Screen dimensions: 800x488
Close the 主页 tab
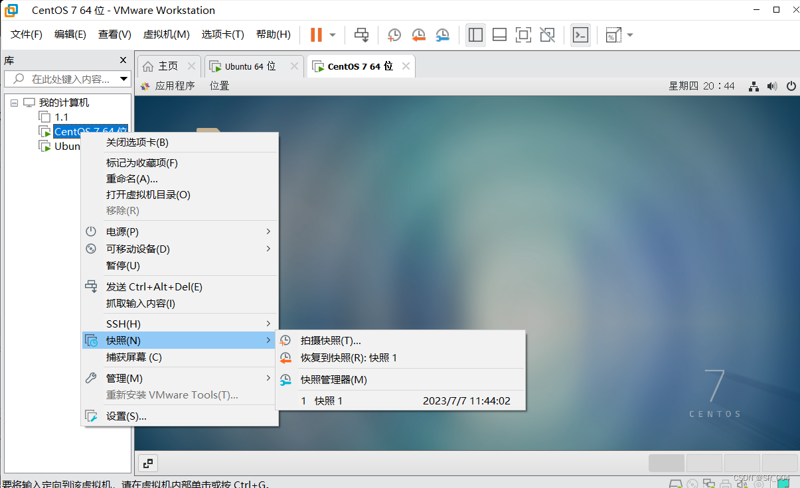[191, 66]
